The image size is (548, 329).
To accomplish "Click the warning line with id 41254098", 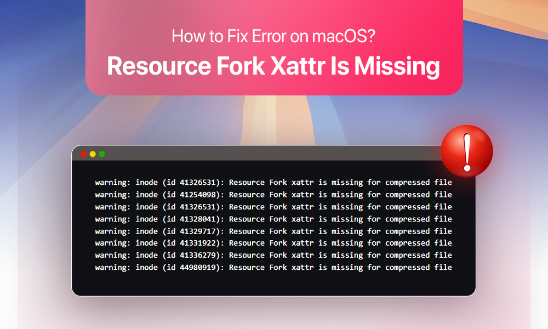I will [273, 195].
